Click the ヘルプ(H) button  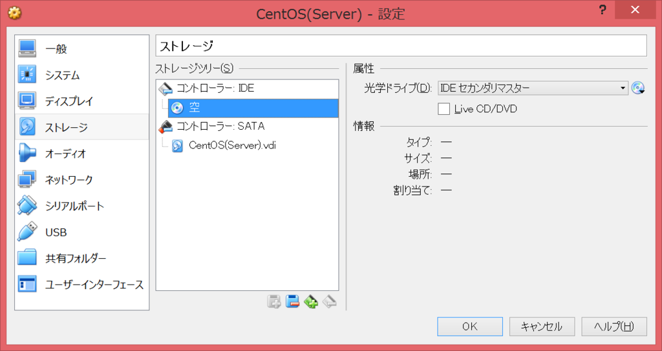pyautogui.click(x=614, y=326)
